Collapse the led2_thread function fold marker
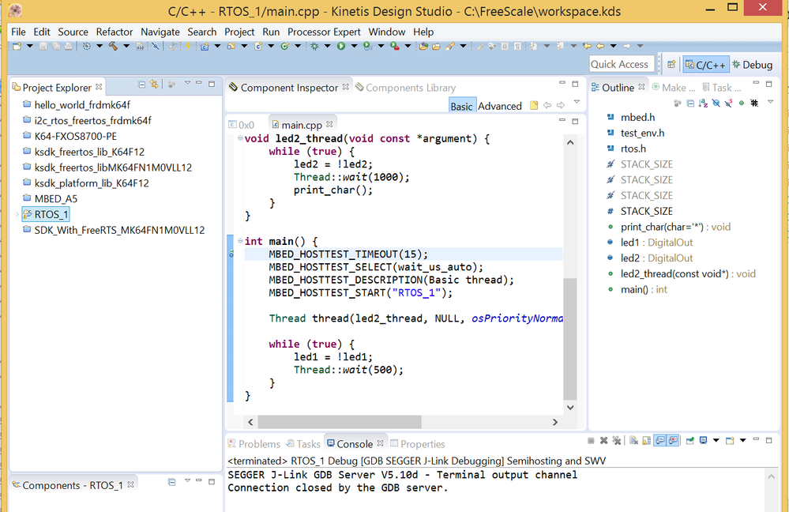This screenshot has width=789, height=512. coord(240,138)
